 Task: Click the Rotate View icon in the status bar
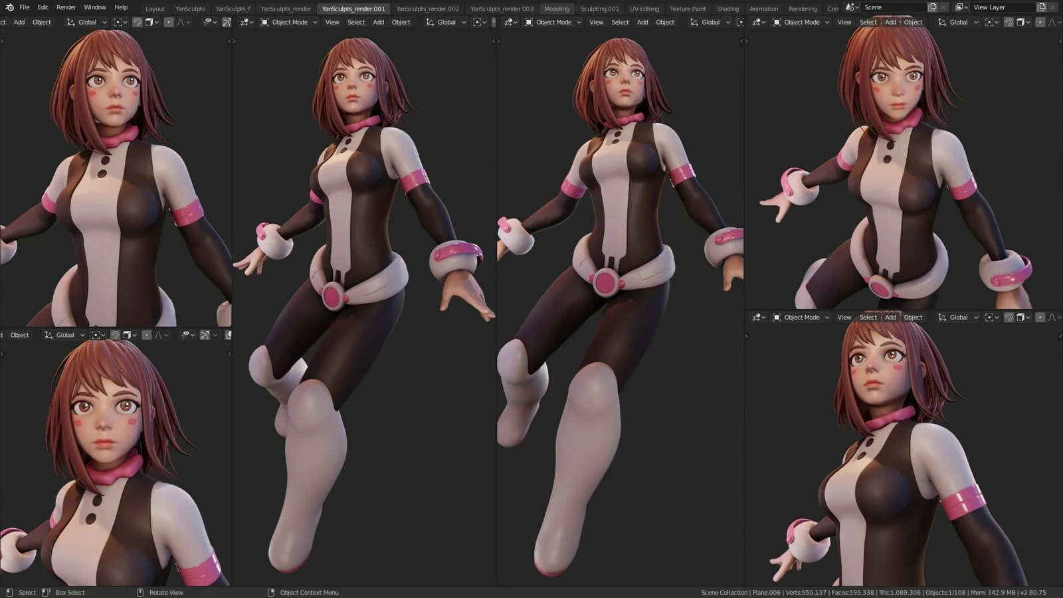pos(140,592)
